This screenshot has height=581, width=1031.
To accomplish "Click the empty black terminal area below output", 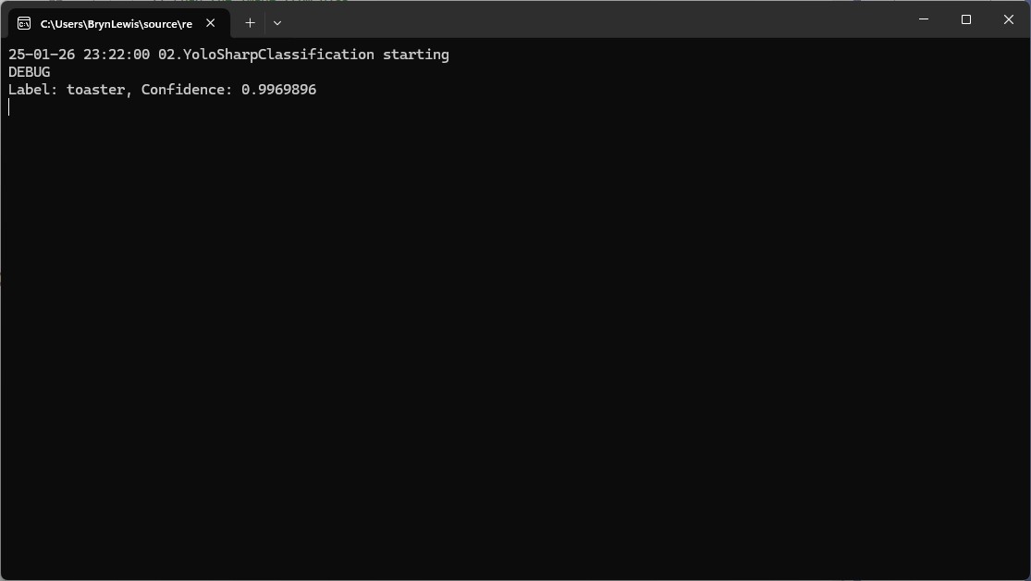I will tap(514, 352).
